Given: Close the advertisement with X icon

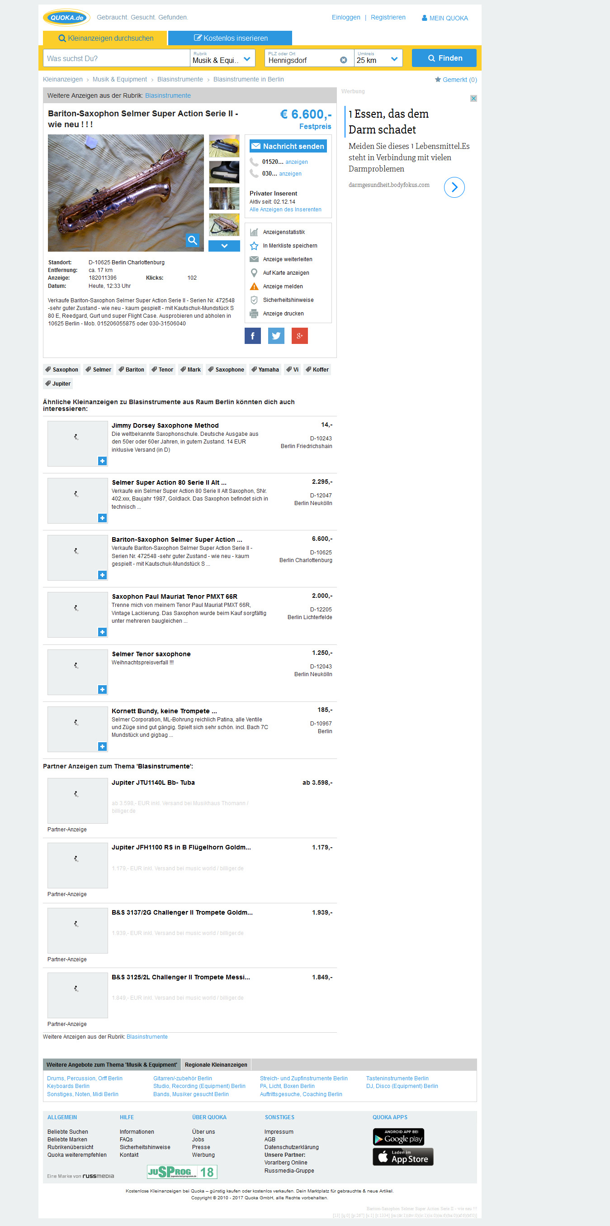Looking at the screenshot, I should point(473,99).
